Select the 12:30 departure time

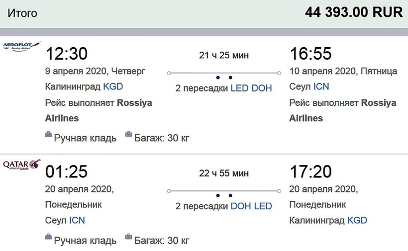pos(66,54)
